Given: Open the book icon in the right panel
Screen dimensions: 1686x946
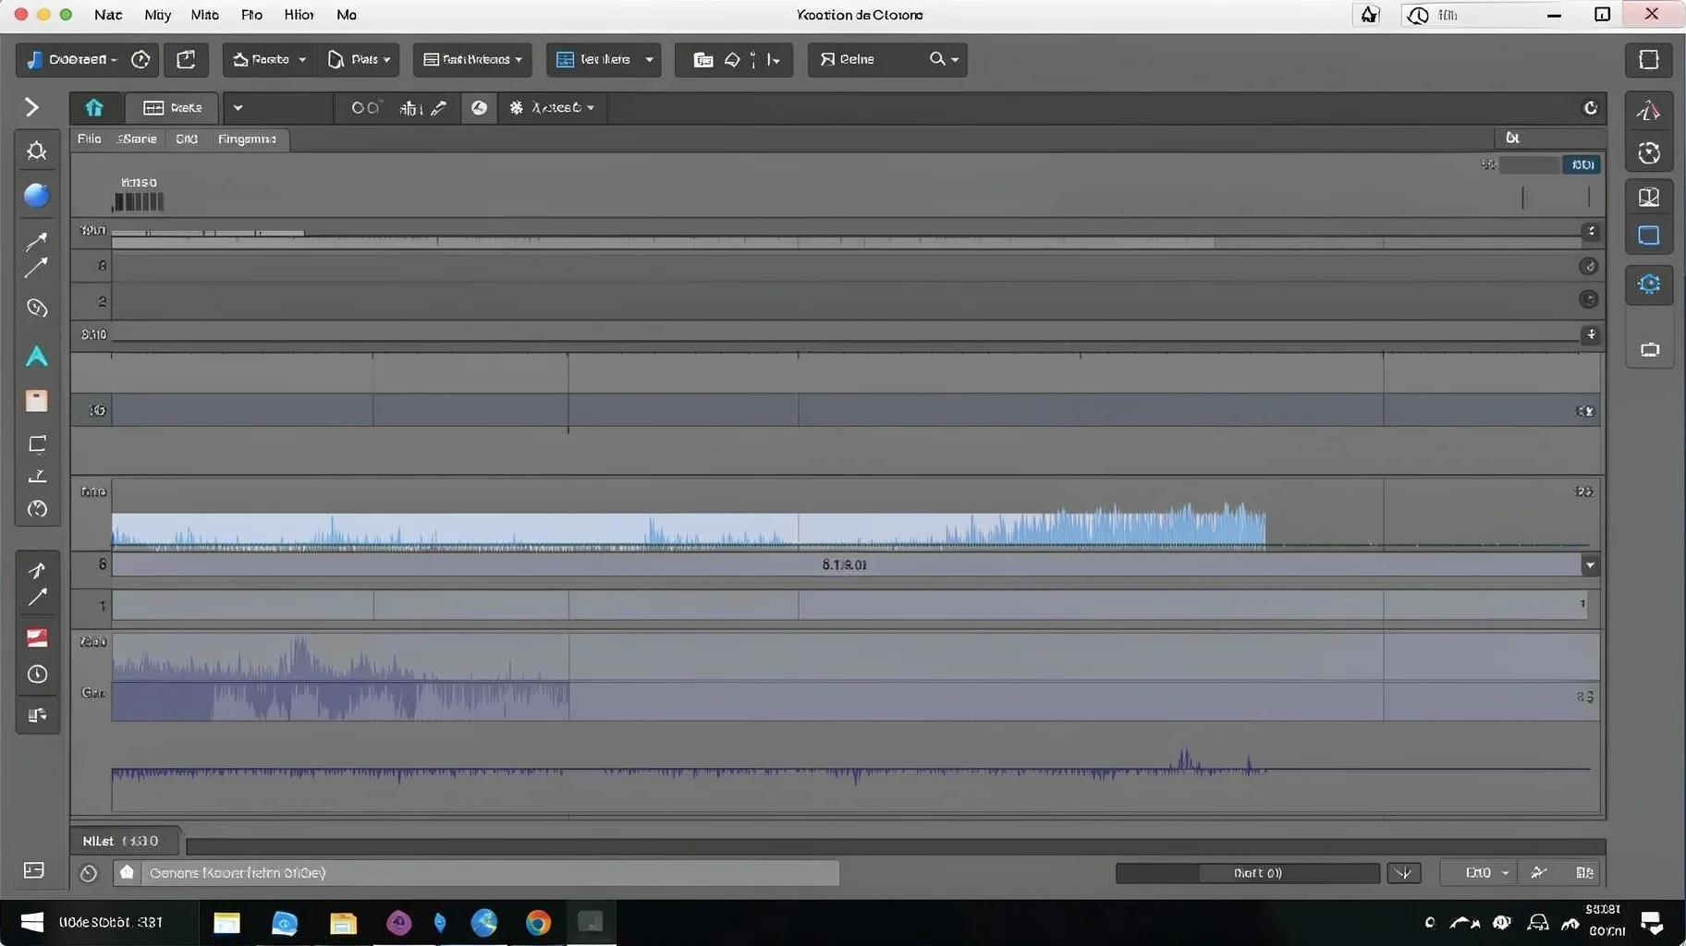Looking at the screenshot, I should (x=1649, y=197).
